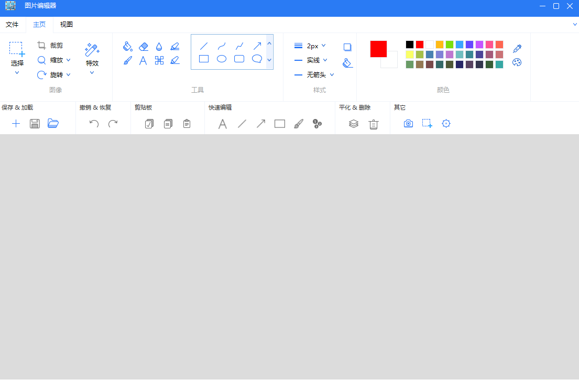Image resolution: width=579 pixels, height=390 pixels.
Task: Open the color palette editor icon
Action: (517, 62)
